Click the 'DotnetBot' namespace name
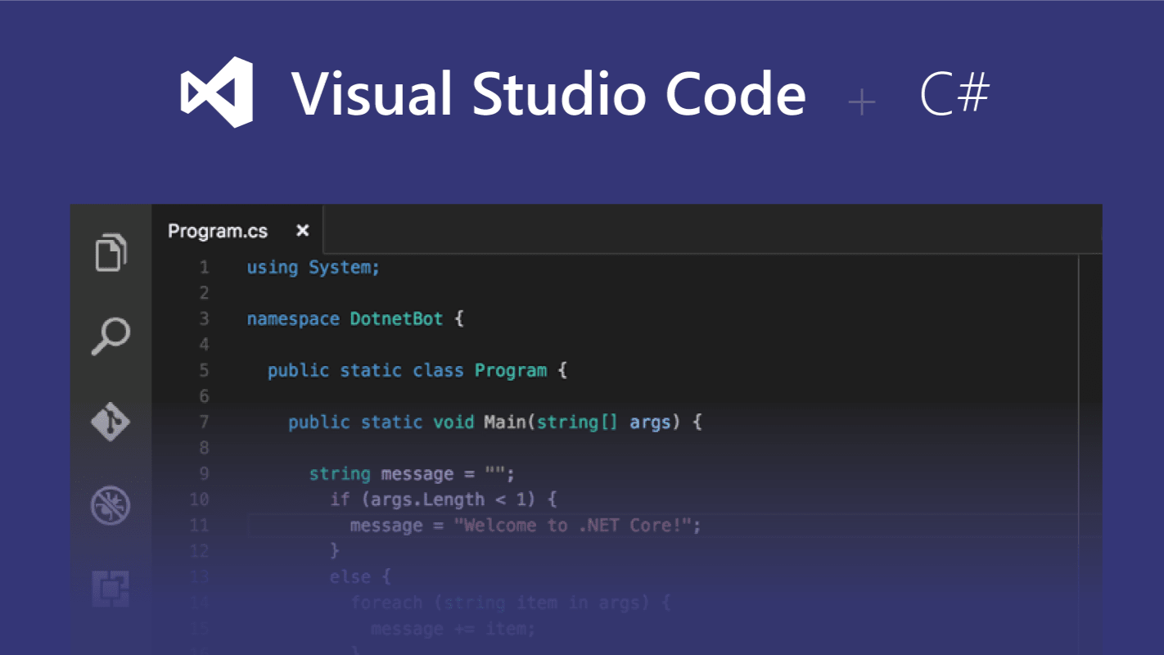This screenshot has width=1164, height=655. 397,318
